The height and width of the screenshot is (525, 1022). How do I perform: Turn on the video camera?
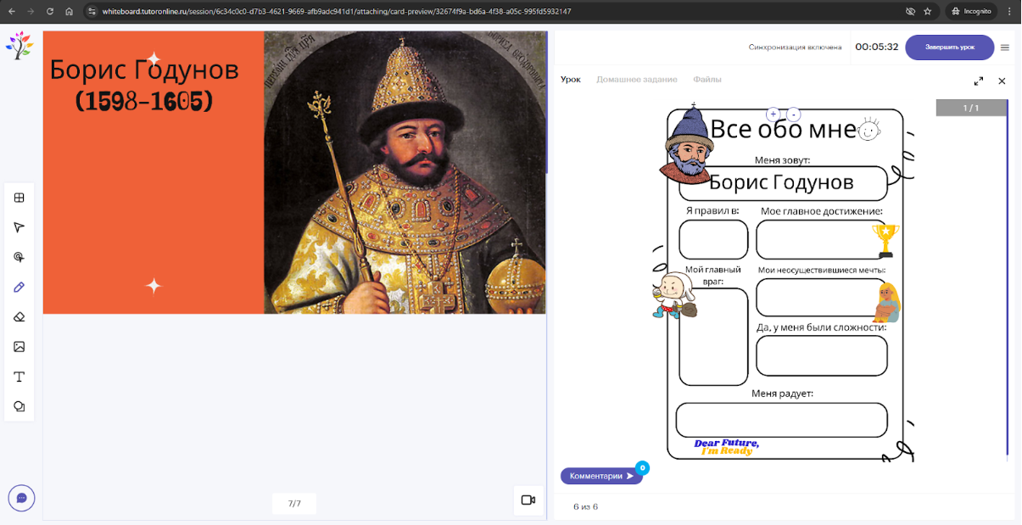528,500
